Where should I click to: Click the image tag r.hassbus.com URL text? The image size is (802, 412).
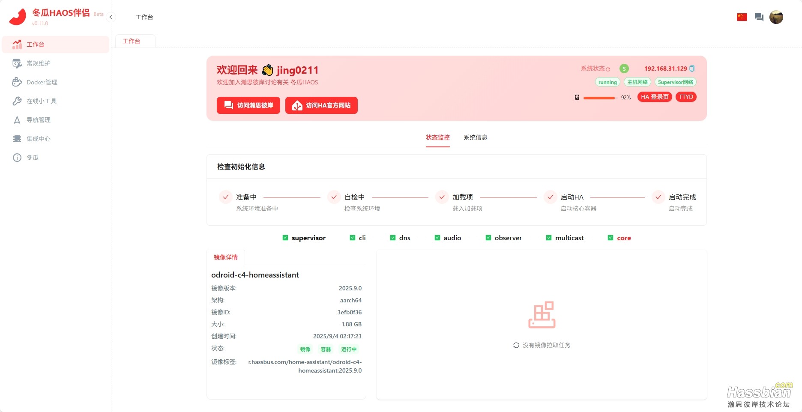click(305, 366)
